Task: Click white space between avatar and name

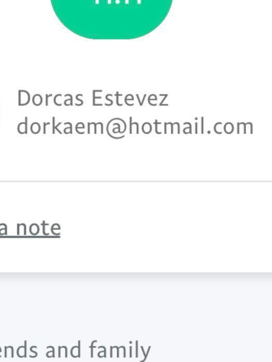Action: (112, 65)
